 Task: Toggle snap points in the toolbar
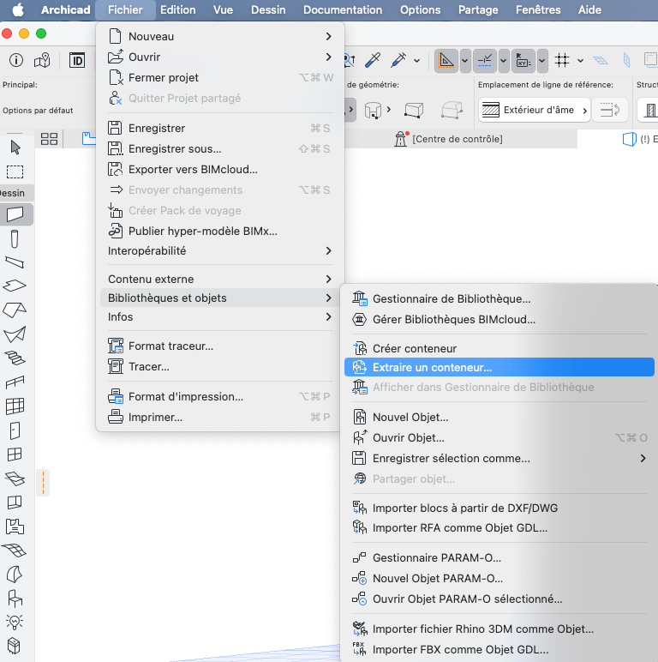point(485,61)
